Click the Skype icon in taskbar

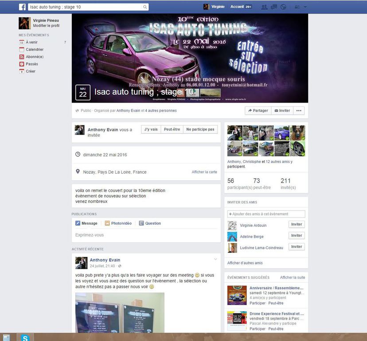tap(25, 338)
